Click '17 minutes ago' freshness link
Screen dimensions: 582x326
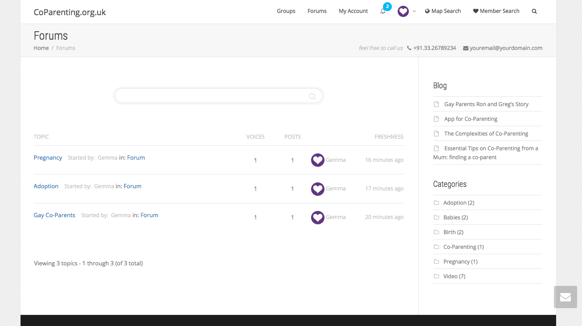pyautogui.click(x=384, y=189)
